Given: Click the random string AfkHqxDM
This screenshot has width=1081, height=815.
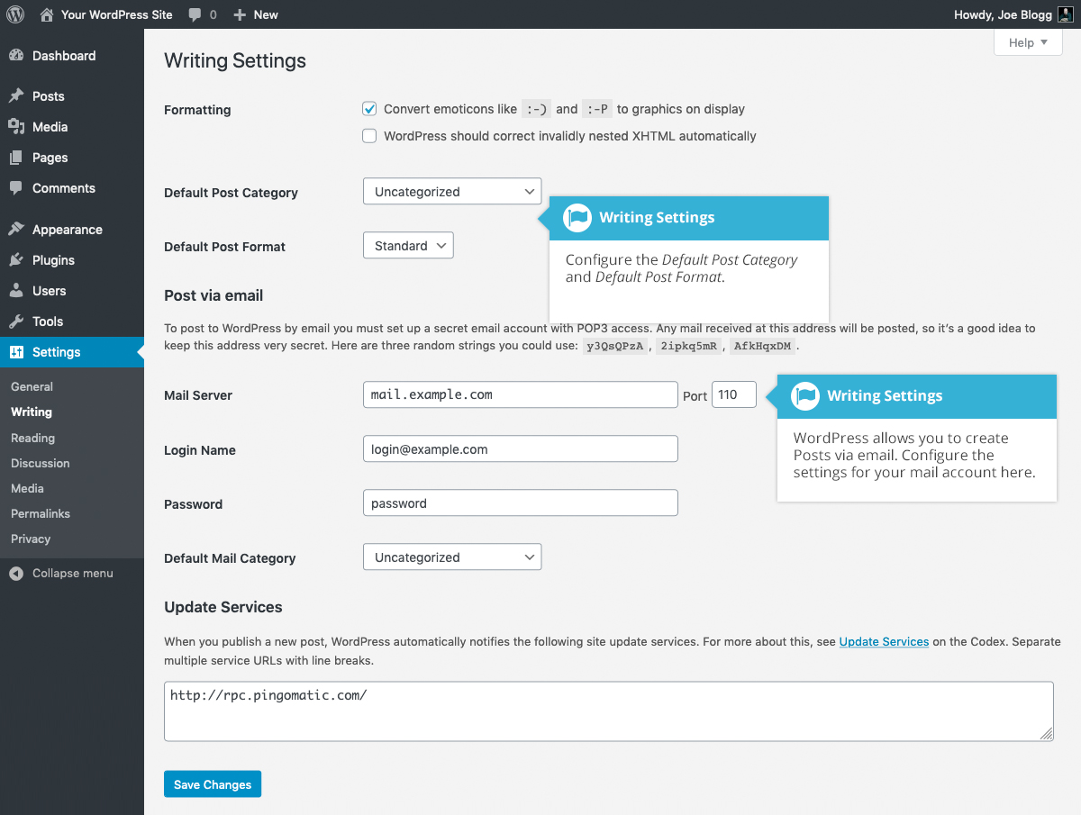Looking at the screenshot, I should coord(763,346).
